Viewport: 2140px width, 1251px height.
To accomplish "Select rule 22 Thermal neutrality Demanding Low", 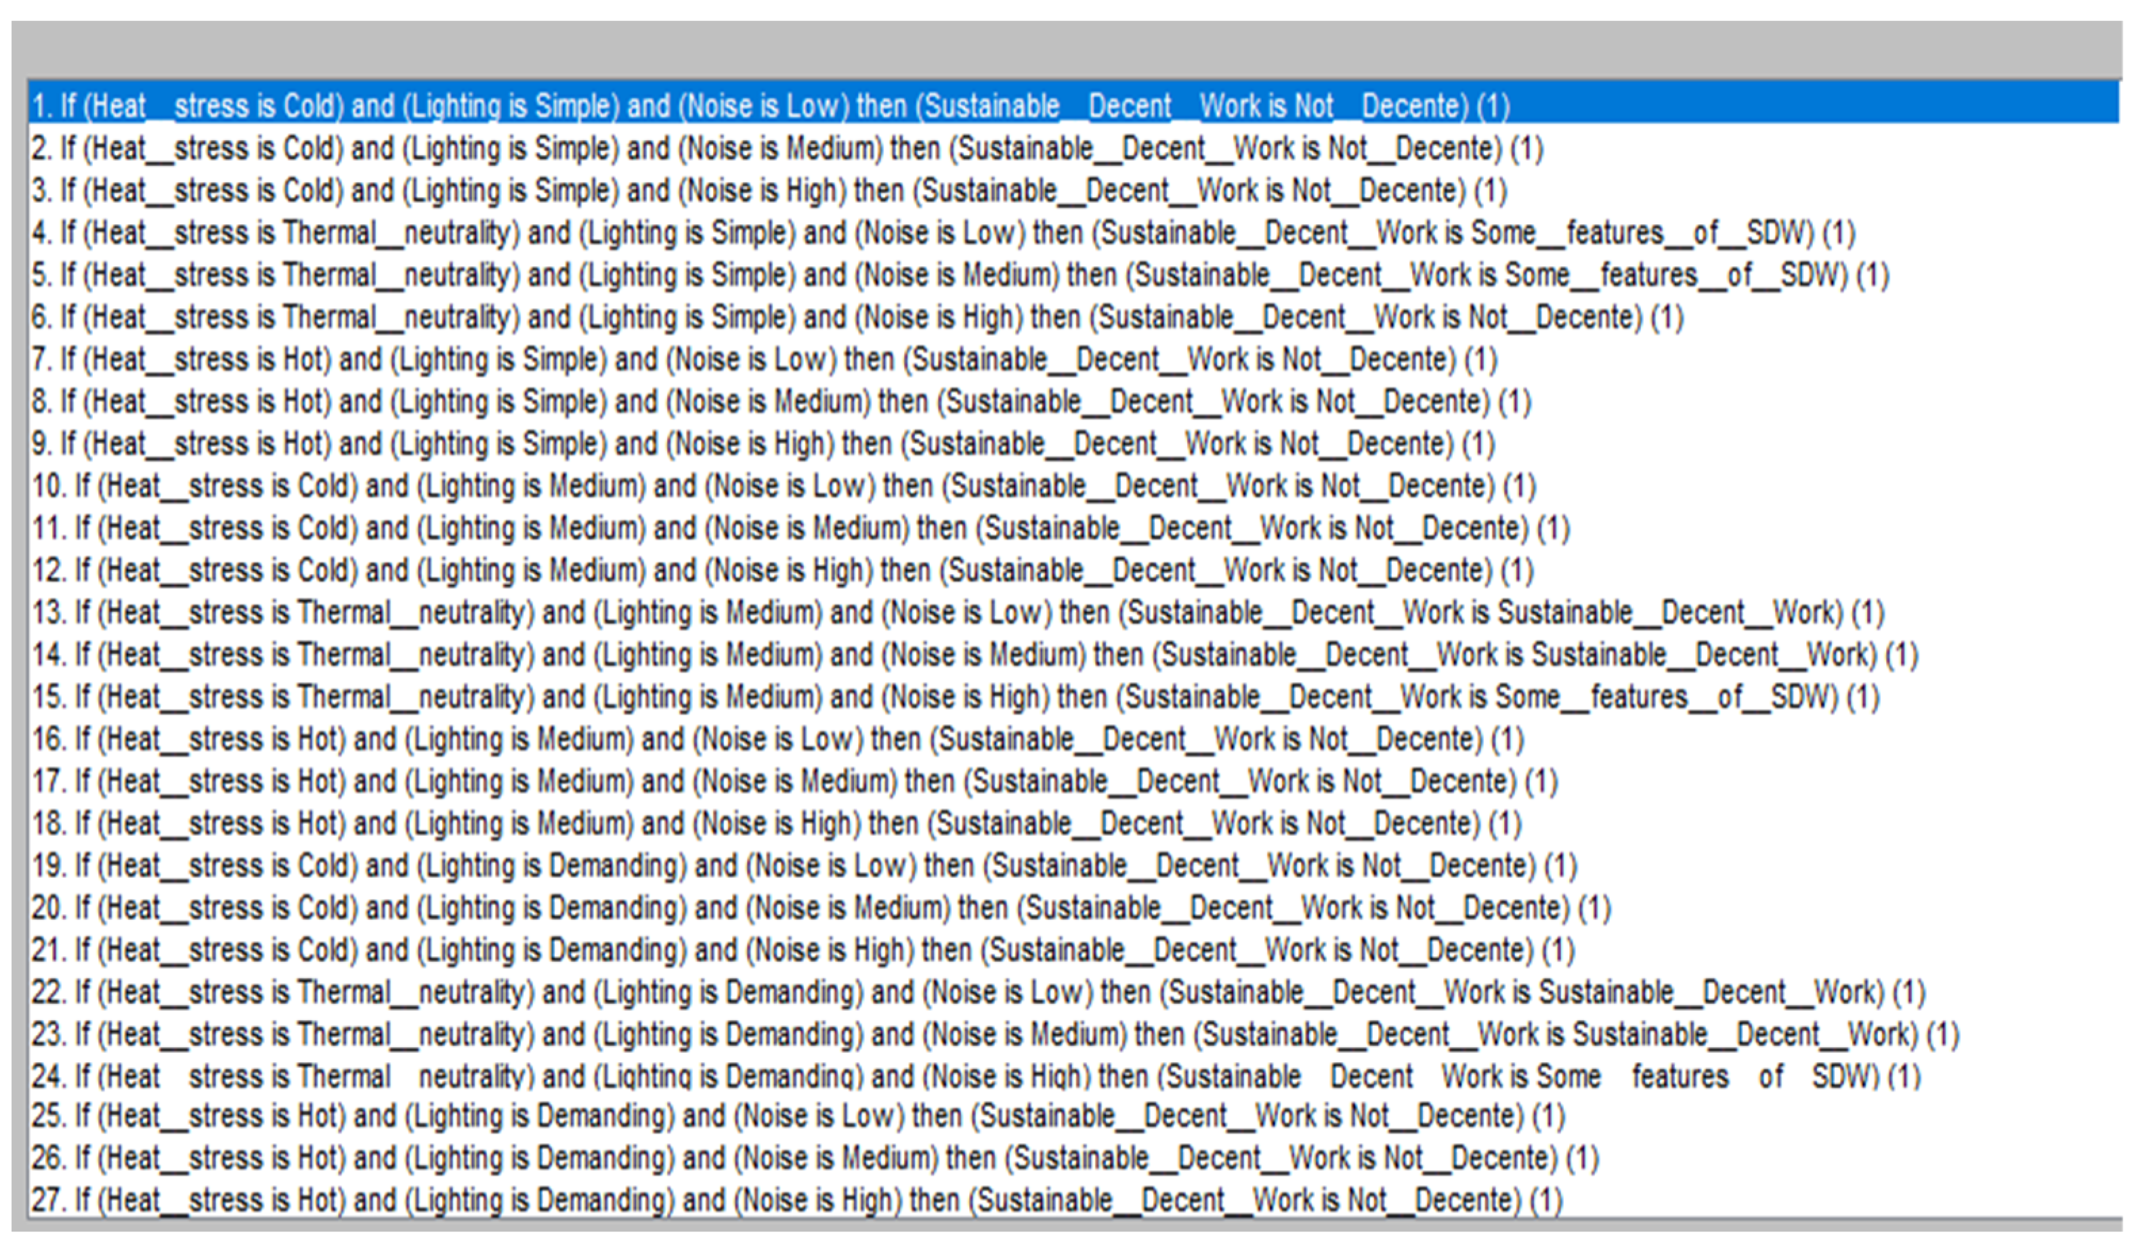I will (x=977, y=993).
